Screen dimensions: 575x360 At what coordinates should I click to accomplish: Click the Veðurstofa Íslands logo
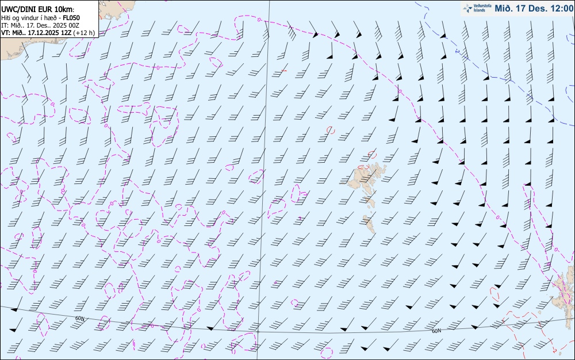(477, 8)
